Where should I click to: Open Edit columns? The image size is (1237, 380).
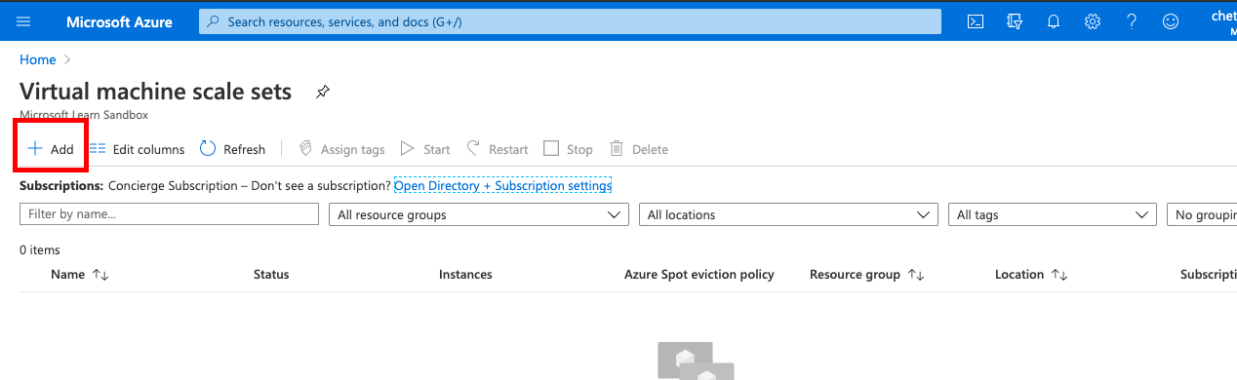point(137,149)
